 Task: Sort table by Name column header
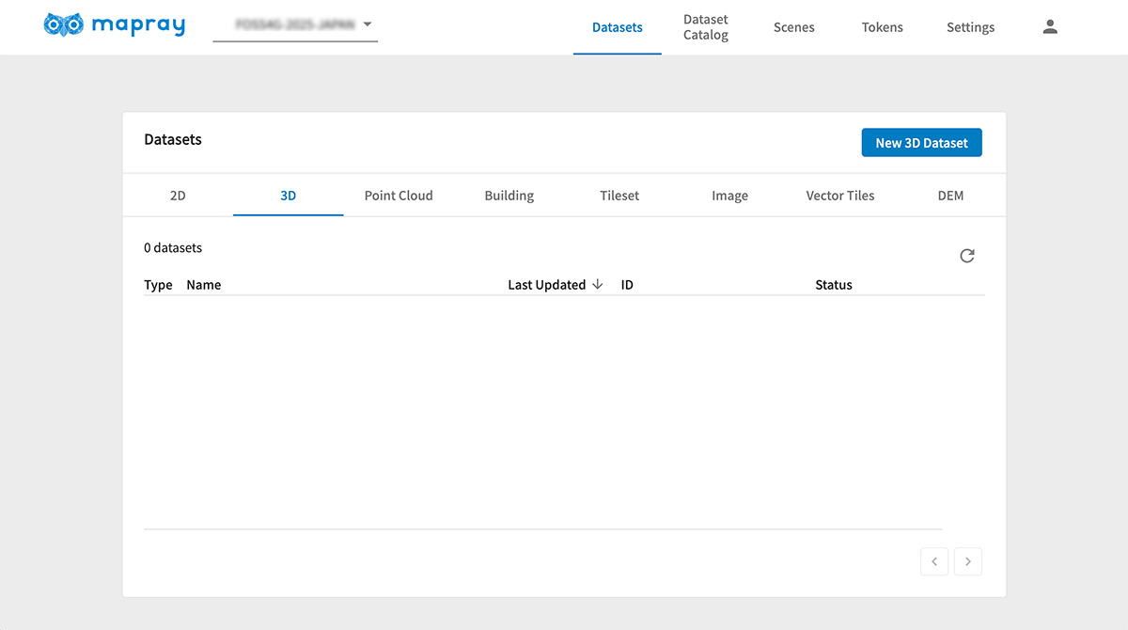[204, 285]
